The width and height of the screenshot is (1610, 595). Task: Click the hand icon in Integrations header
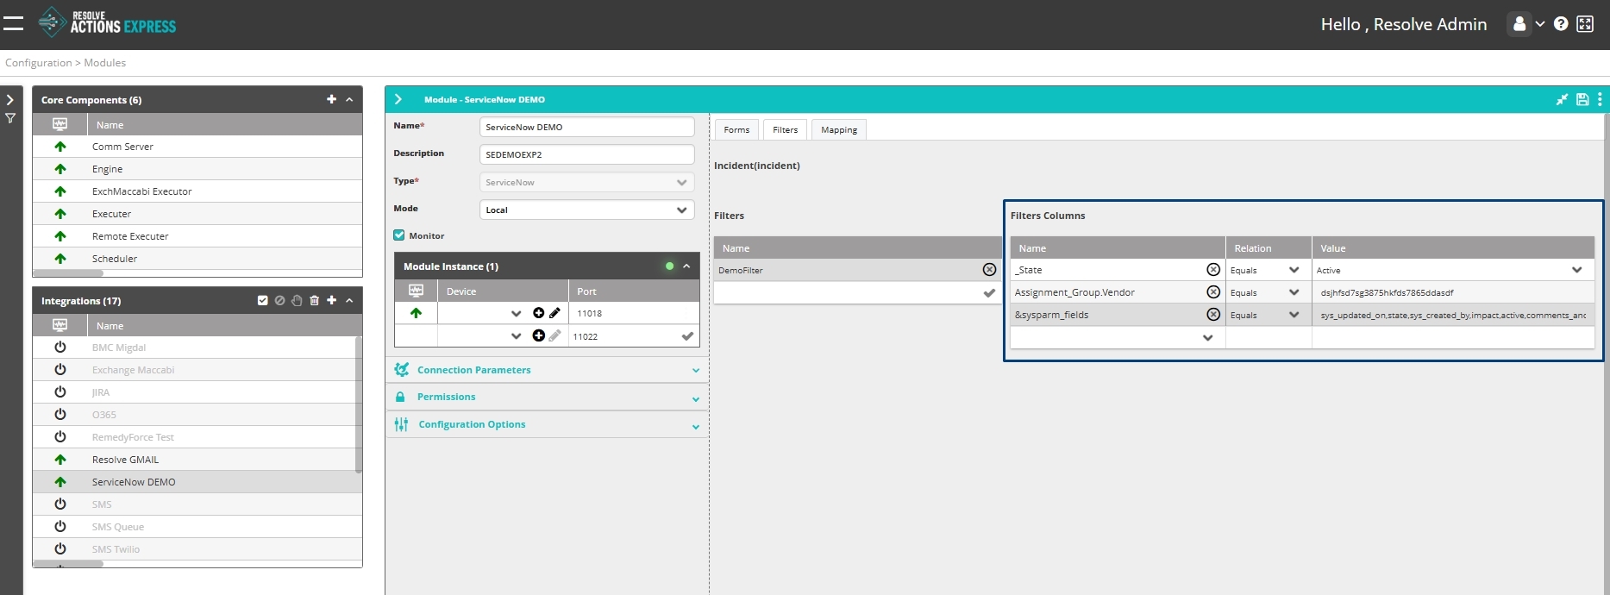click(297, 300)
